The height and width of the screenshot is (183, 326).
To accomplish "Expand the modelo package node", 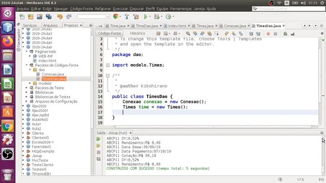I will point(30,83).
